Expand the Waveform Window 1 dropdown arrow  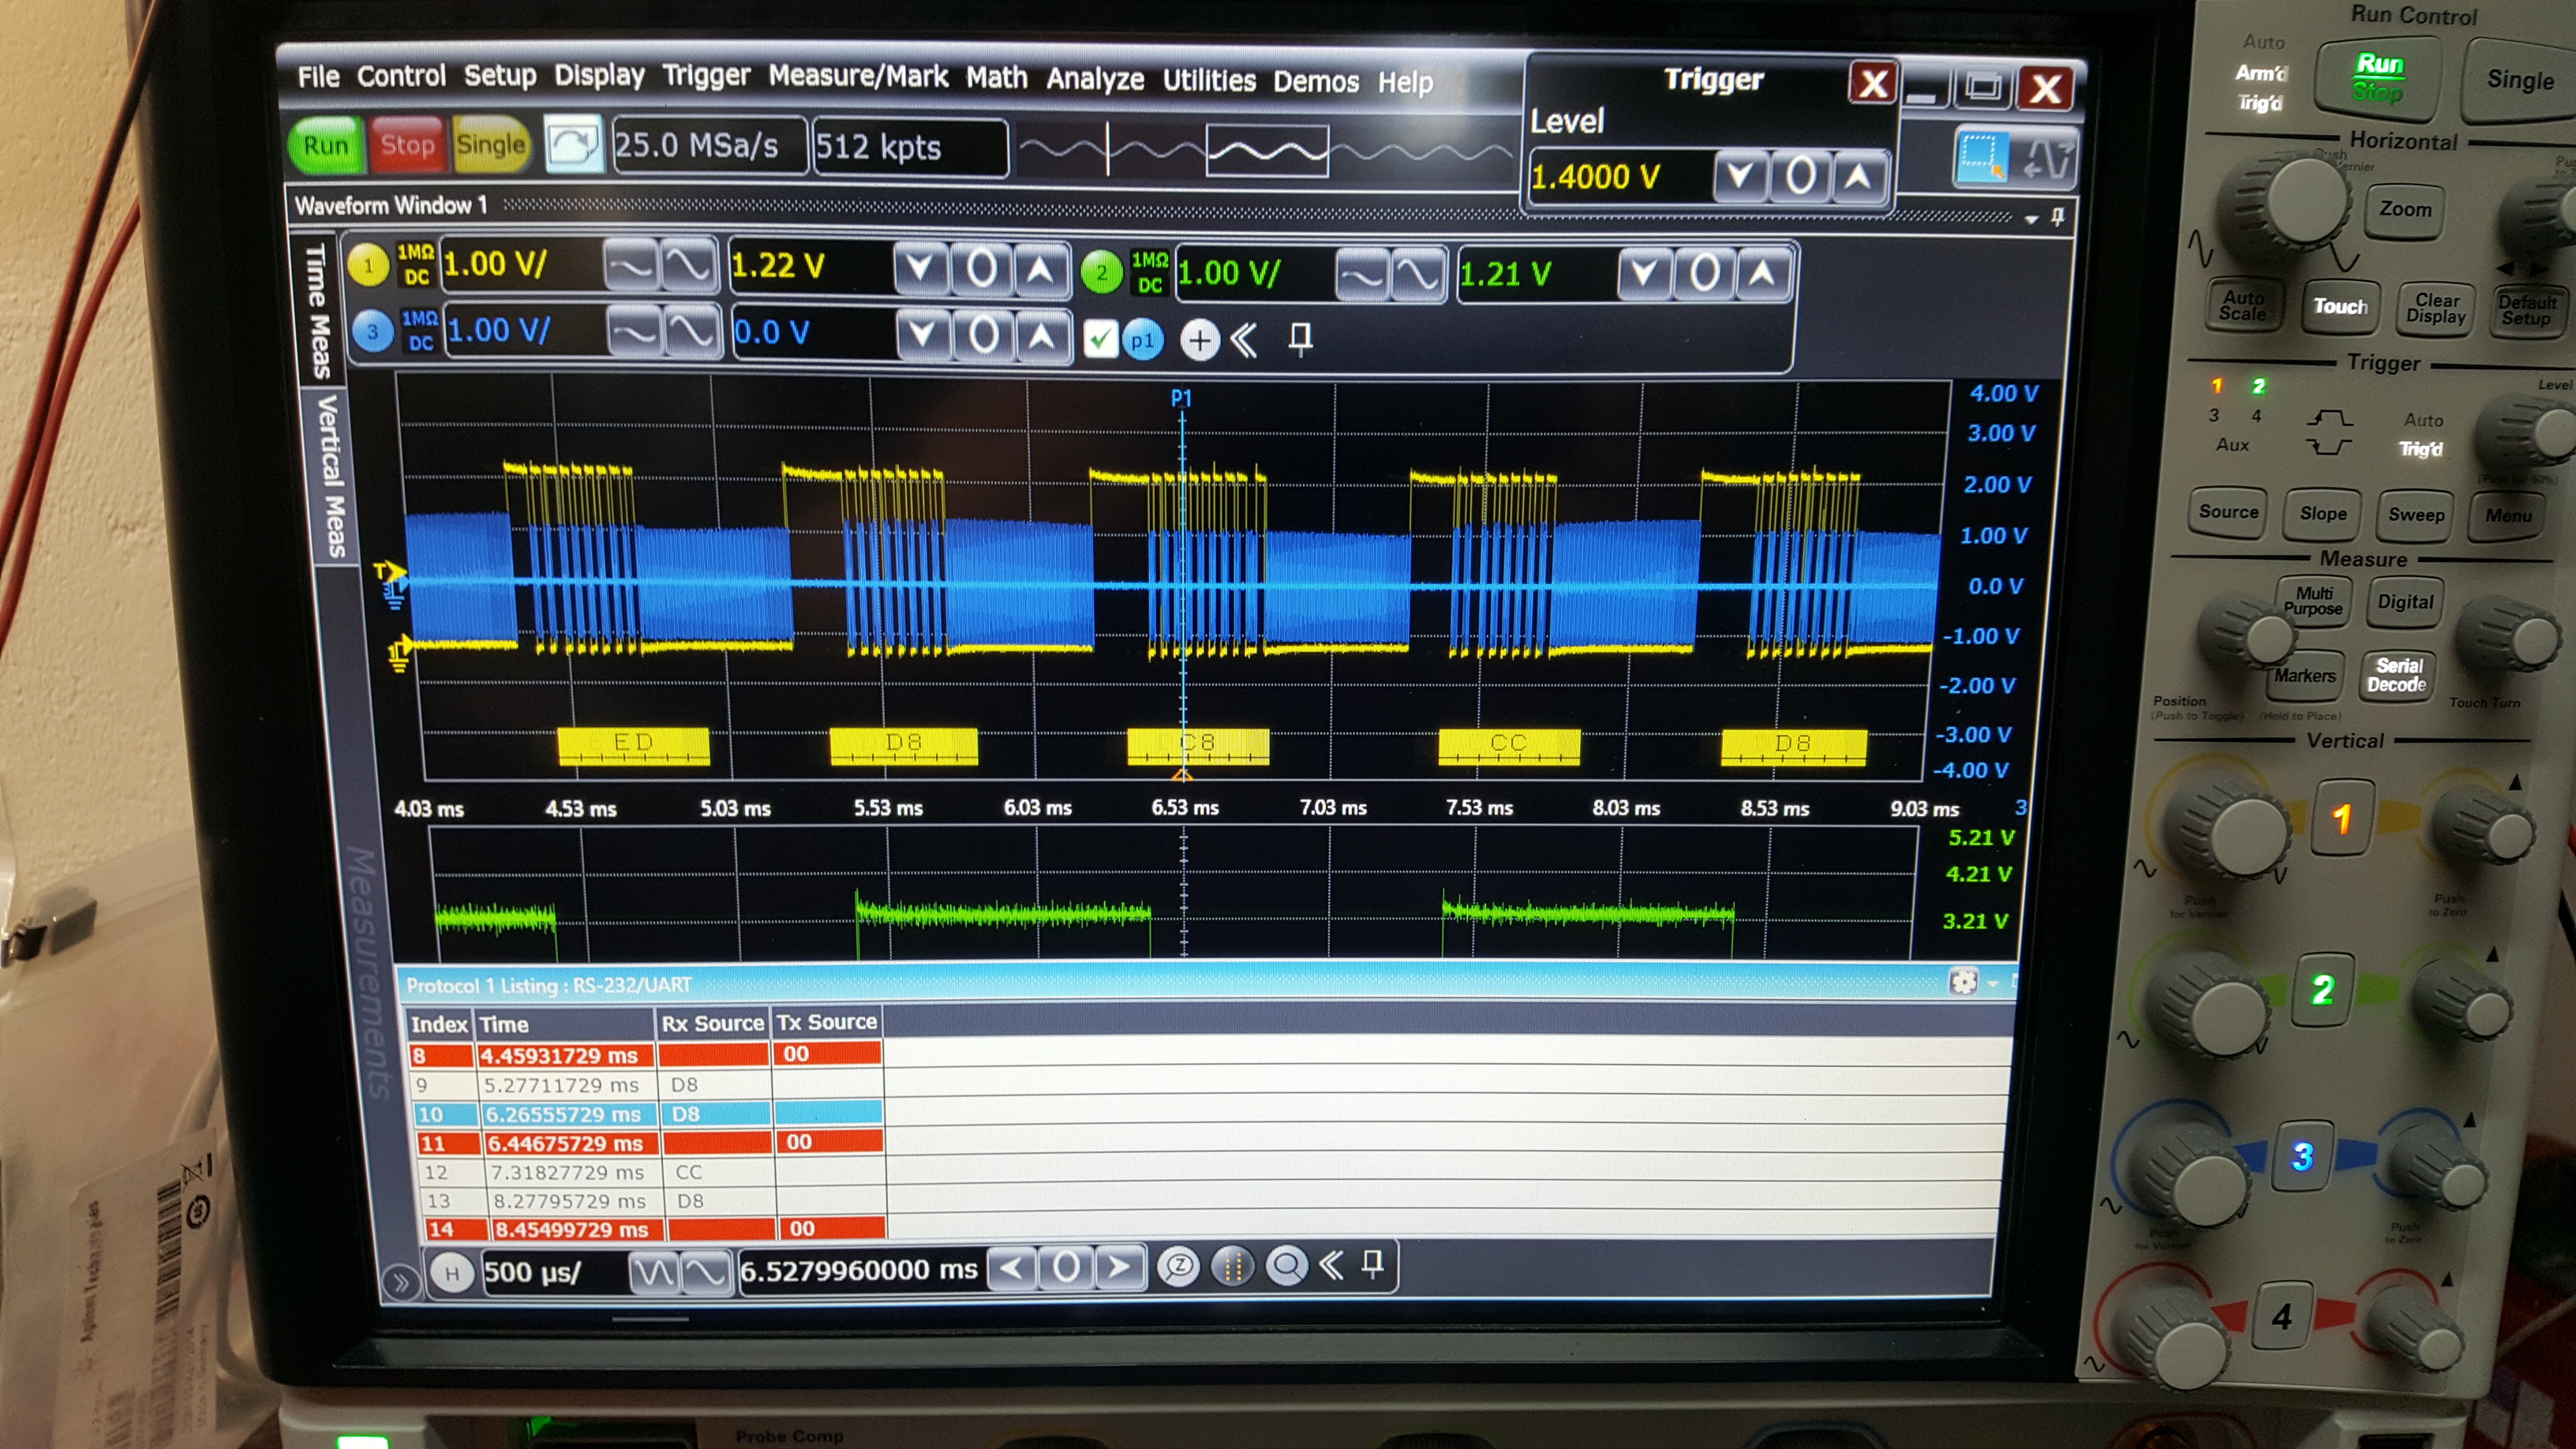tap(2031, 218)
